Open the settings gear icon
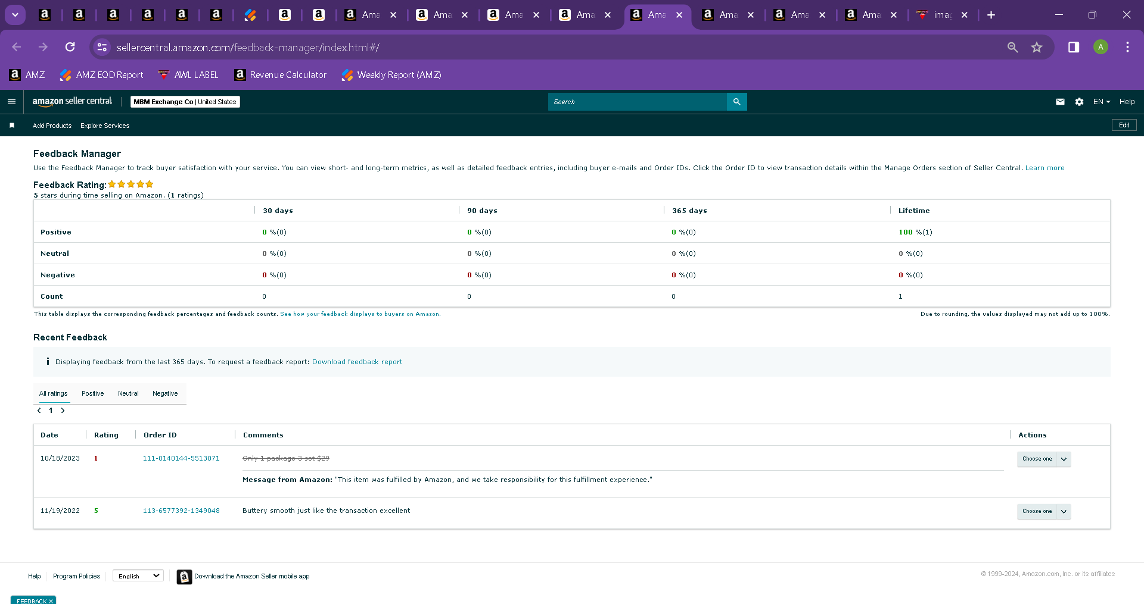The height and width of the screenshot is (604, 1144). click(x=1079, y=102)
